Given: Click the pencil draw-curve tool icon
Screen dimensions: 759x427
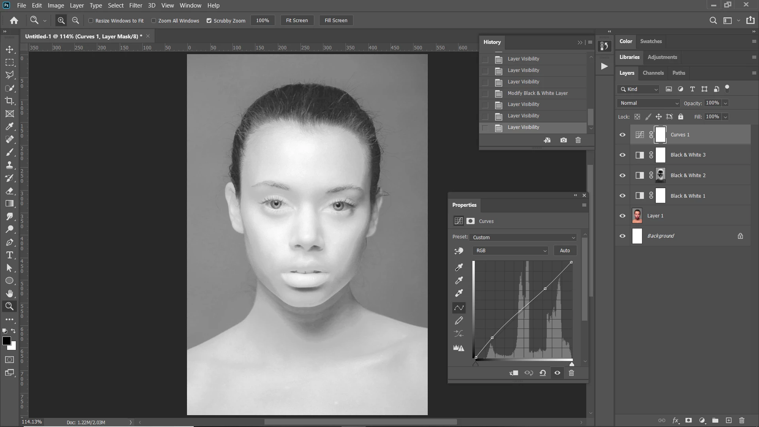Looking at the screenshot, I should [x=459, y=321].
